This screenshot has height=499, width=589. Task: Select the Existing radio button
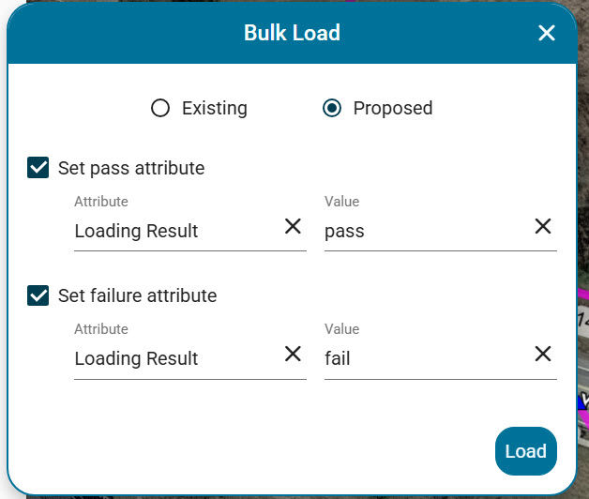tap(160, 108)
